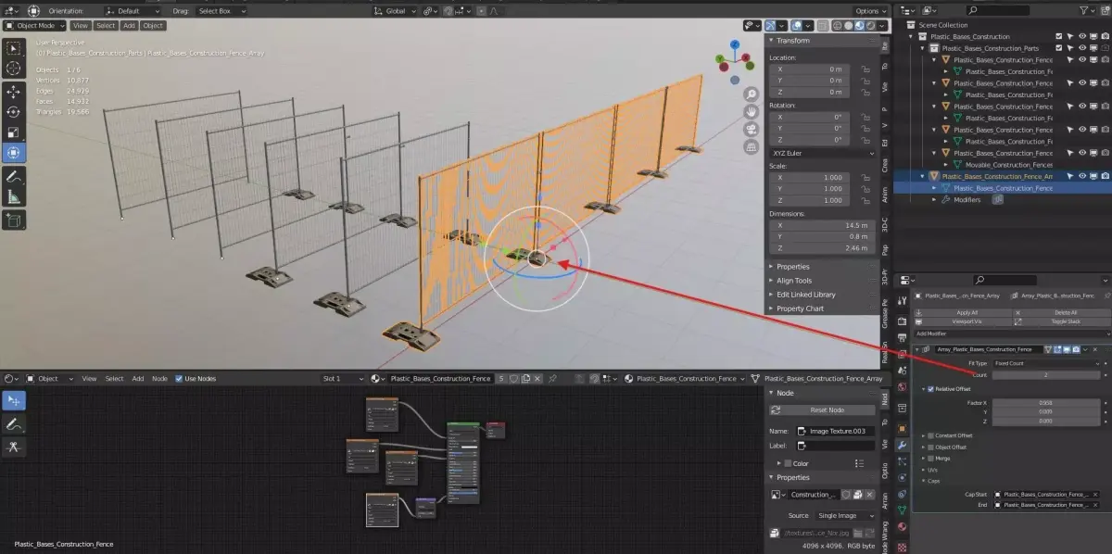Toggle the camera view navigation icon

(x=752, y=129)
